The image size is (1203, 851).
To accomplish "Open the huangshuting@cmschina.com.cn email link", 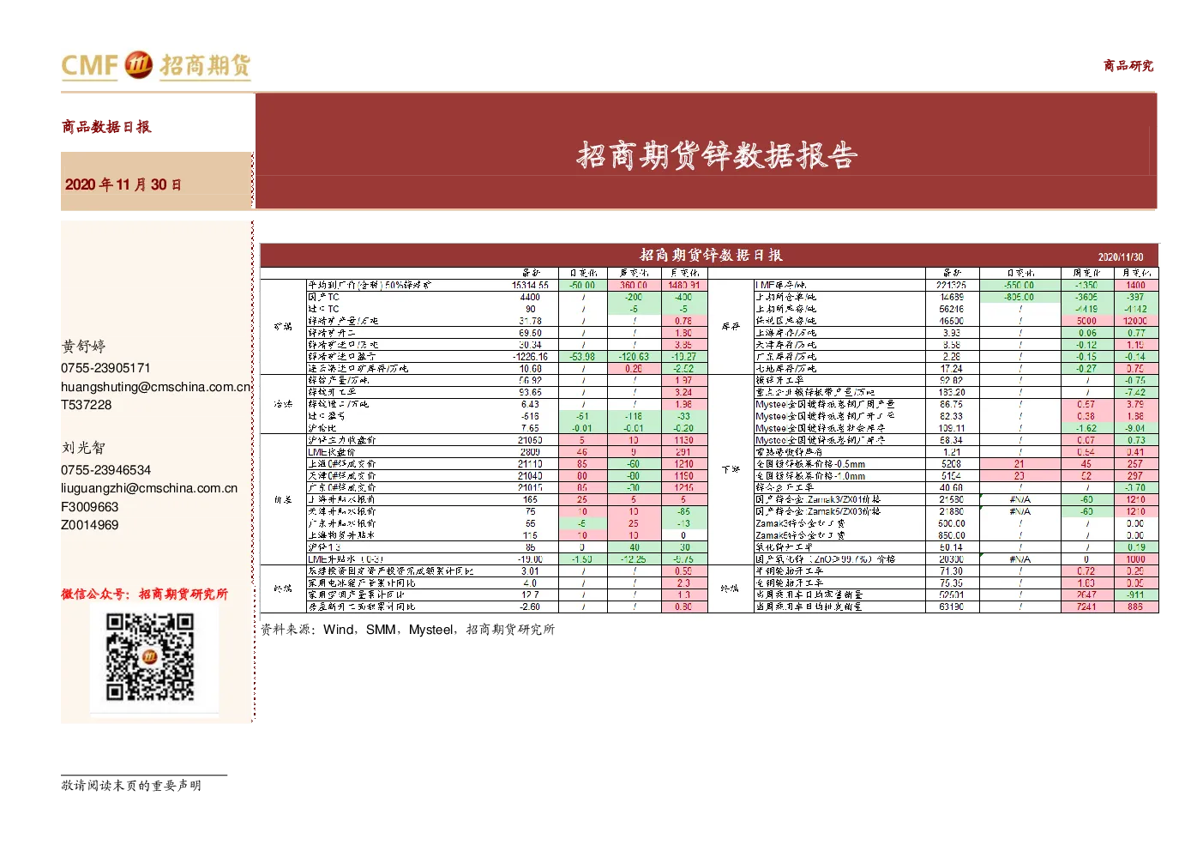I will tap(156, 387).
